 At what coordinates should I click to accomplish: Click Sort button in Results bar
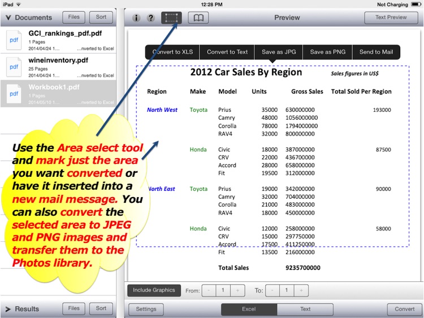click(x=101, y=308)
